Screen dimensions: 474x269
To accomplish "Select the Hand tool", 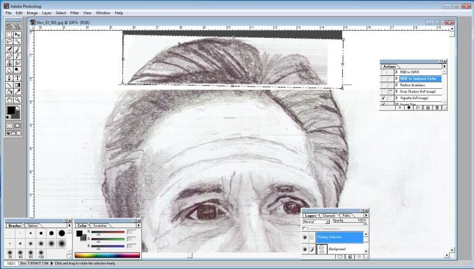I will click(x=9, y=100).
